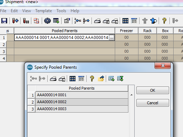Viewport: 183px width, 137px height.
Task: Click the help question mark in the dialog
Action: pyautogui.click(x=92, y=78)
